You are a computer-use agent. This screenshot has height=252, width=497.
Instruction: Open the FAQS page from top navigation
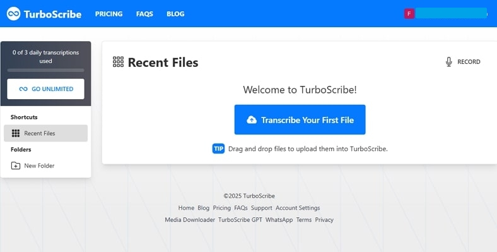pyautogui.click(x=144, y=14)
